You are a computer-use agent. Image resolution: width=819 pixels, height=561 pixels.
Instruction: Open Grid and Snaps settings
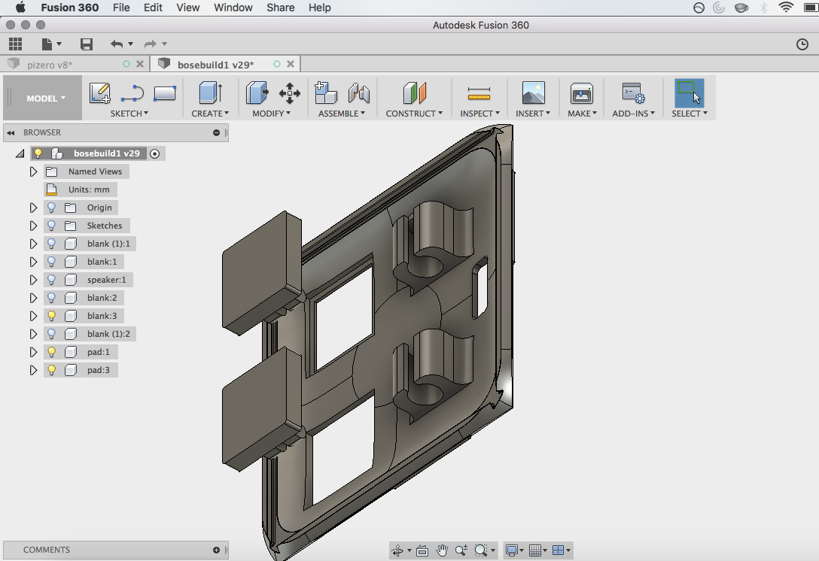pos(535,550)
